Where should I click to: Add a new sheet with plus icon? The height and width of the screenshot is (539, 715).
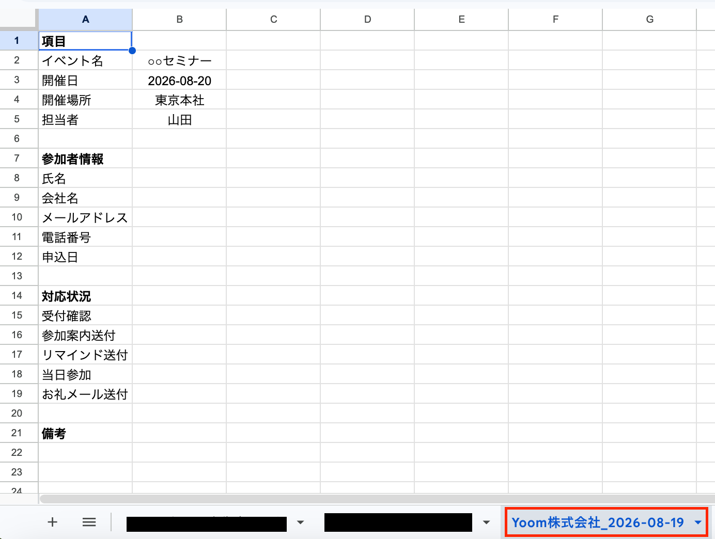(x=52, y=522)
